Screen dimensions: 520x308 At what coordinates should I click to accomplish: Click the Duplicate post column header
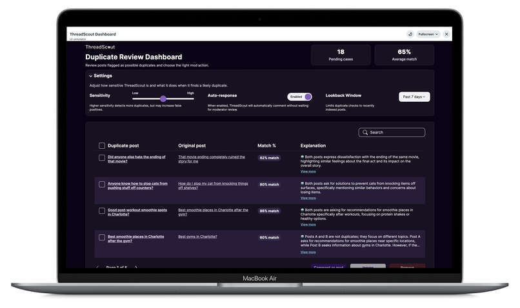click(x=123, y=146)
